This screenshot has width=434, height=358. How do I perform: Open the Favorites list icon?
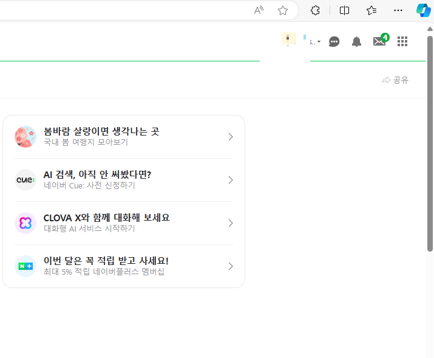coord(371,10)
